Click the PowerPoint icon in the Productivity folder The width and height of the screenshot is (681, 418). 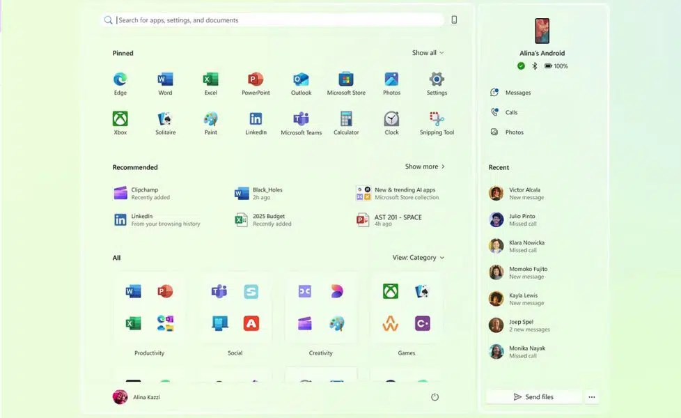pos(165,291)
